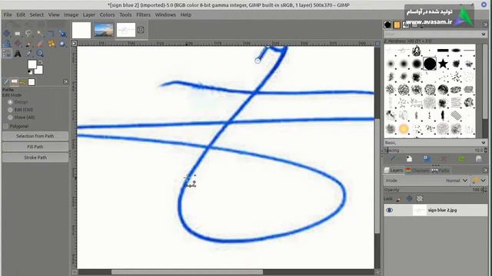The image size is (492, 276).
Task: Click the Fill Path button
Action: click(35, 146)
